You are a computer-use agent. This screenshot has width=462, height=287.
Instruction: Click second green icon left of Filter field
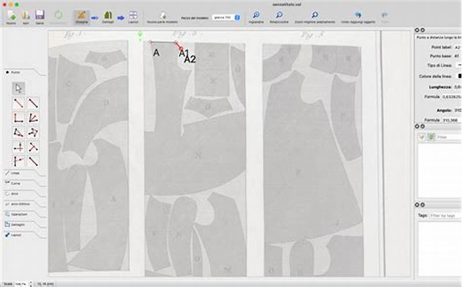431,137
